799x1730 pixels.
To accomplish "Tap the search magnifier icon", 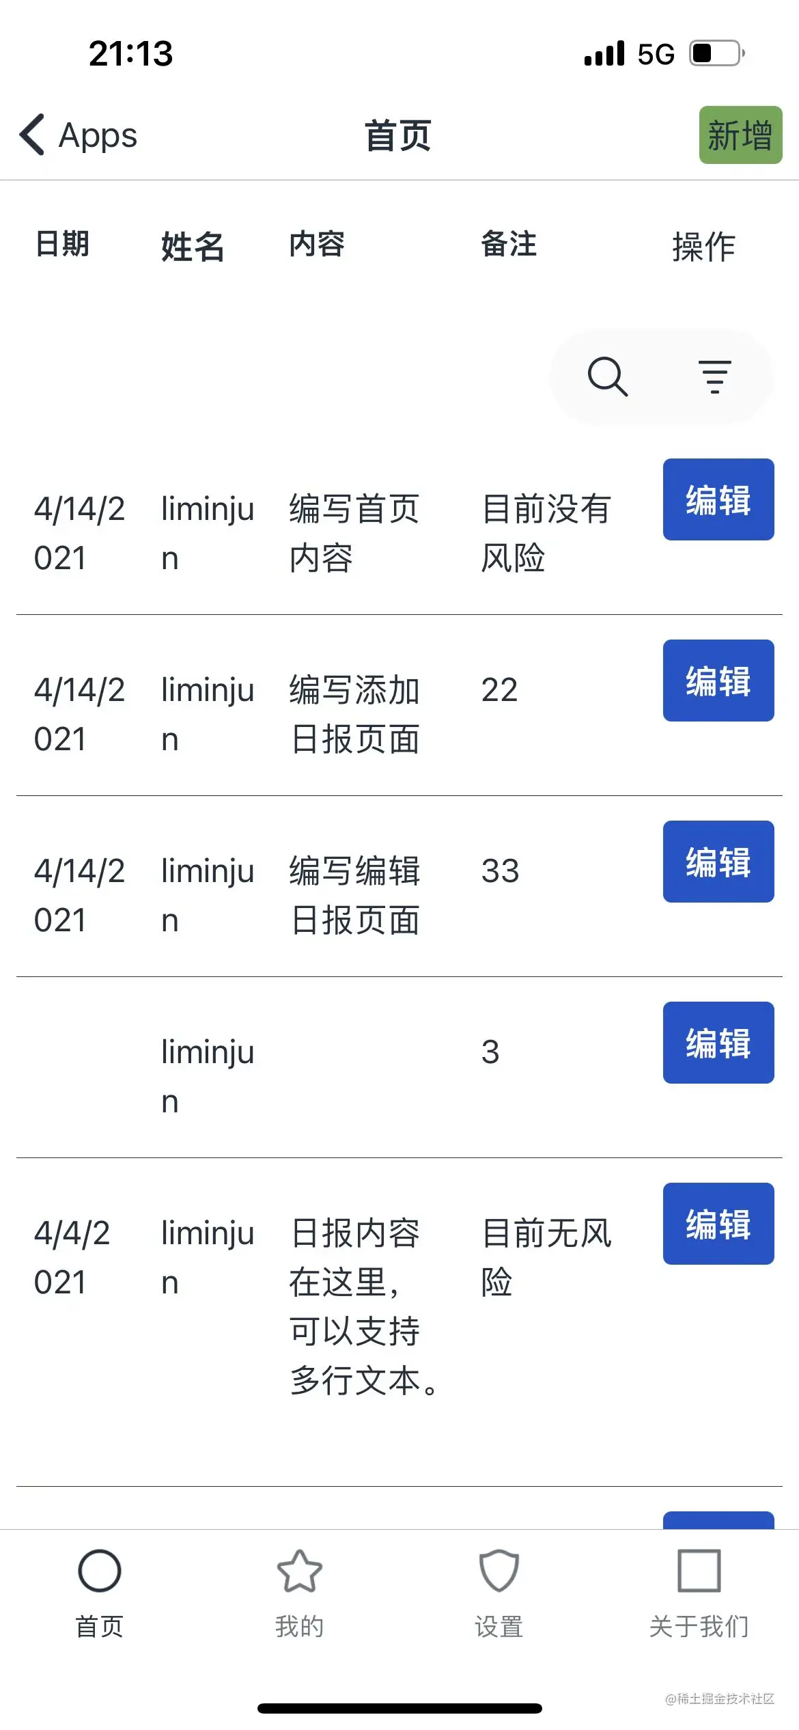I will tap(608, 376).
